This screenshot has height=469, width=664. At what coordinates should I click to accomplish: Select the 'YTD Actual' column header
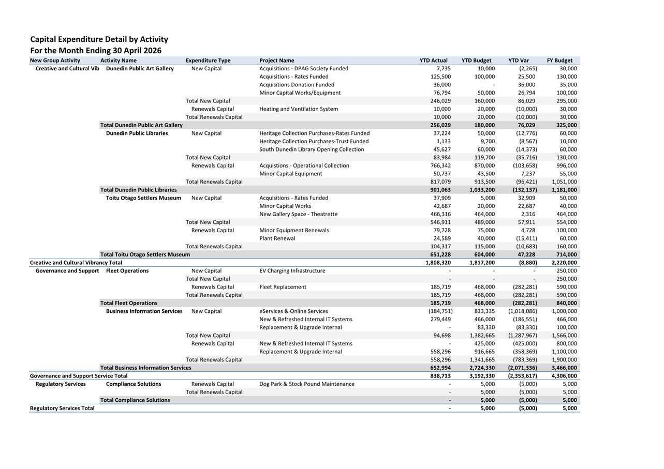coord(434,60)
